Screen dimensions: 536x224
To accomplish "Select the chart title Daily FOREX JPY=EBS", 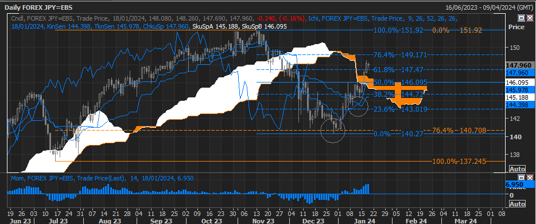I will pyautogui.click(x=38, y=7).
